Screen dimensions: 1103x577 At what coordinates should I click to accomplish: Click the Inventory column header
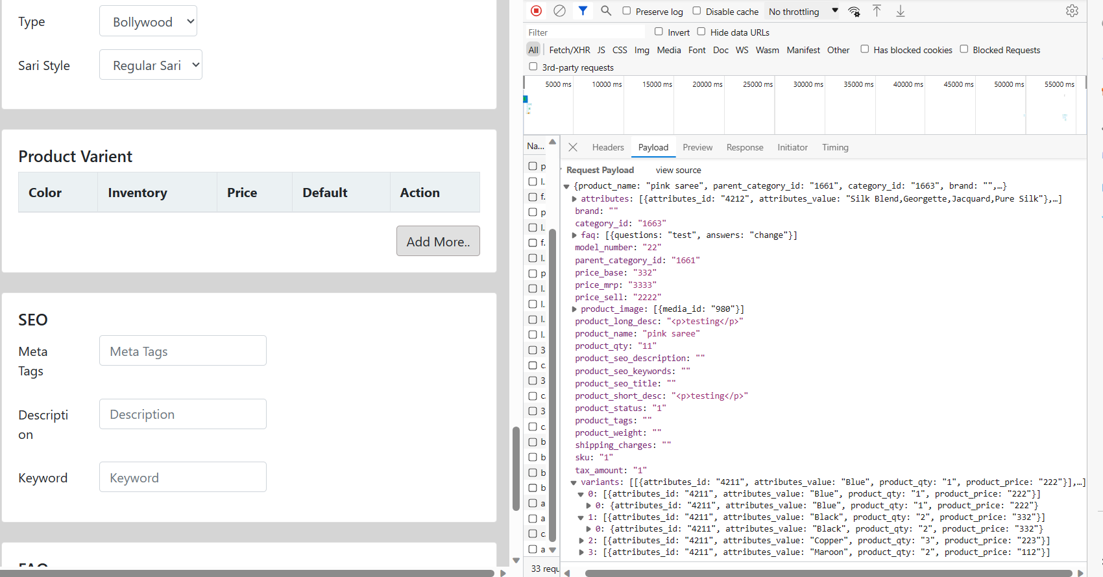coord(157,193)
